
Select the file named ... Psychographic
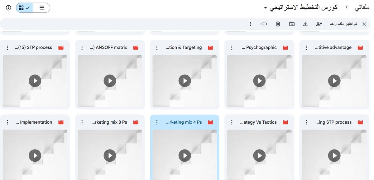point(259,48)
